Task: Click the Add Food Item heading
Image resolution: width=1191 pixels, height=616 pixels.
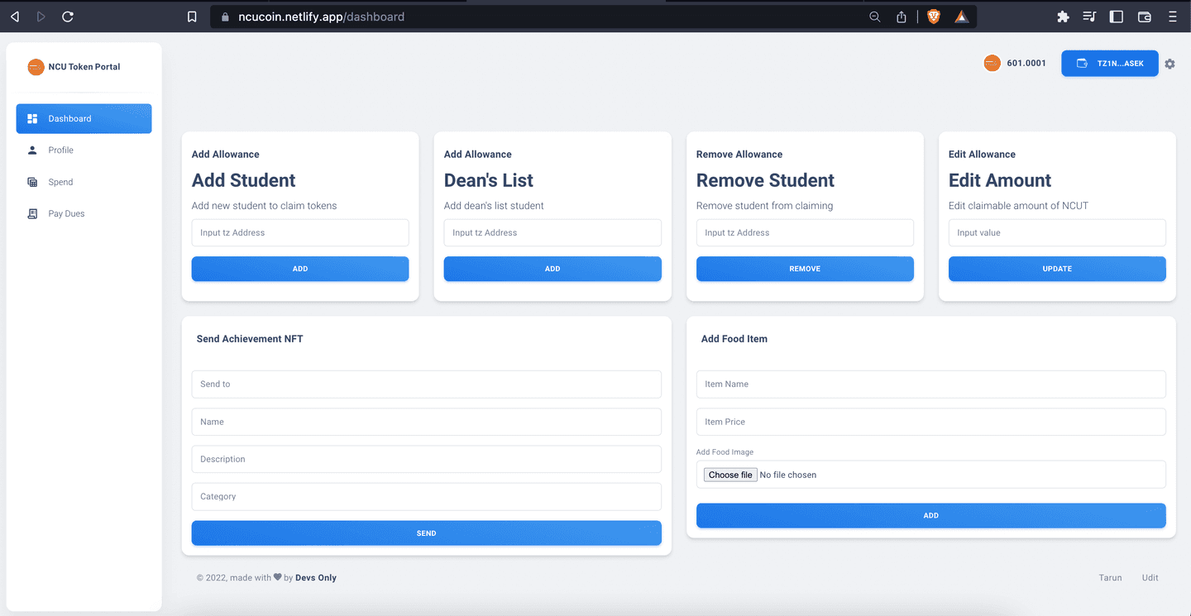Action: [734, 339]
